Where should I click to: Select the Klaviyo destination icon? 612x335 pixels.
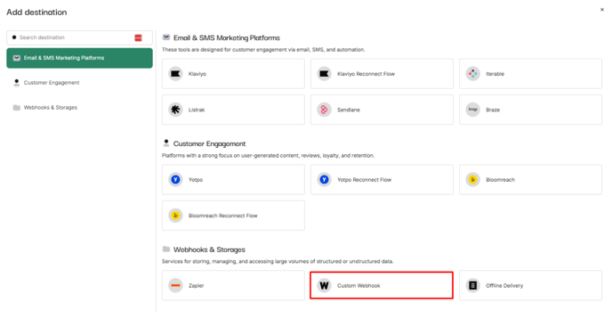(x=175, y=73)
